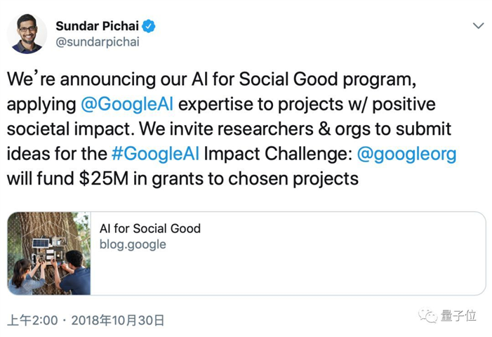
Task: Click the WeChat watermark icon
Action: pyautogui.click(x=427, y=317)
